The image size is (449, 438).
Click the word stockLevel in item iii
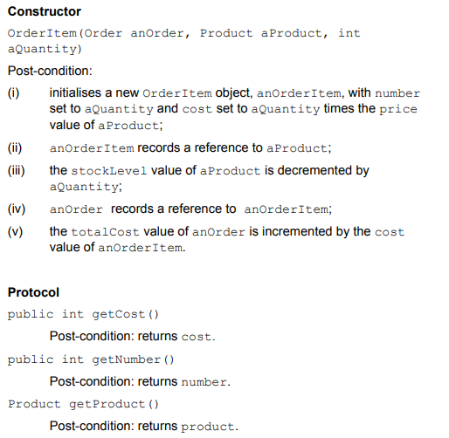(109, 171)
